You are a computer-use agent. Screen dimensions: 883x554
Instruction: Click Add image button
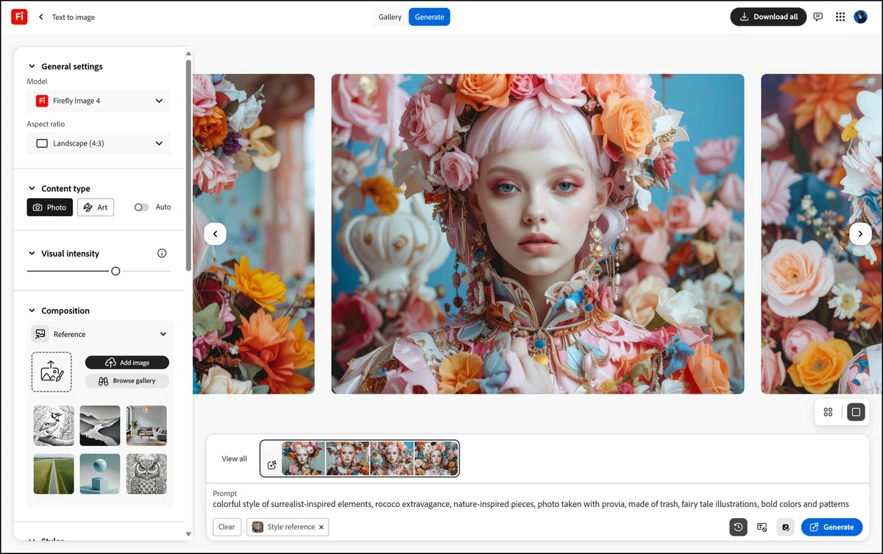coord(127,363)
